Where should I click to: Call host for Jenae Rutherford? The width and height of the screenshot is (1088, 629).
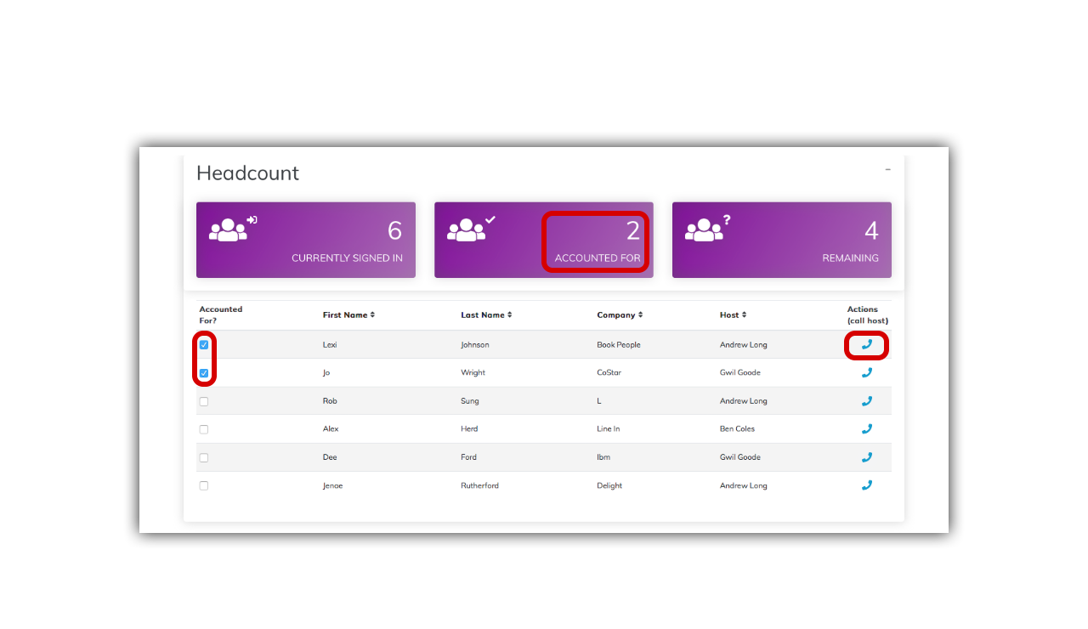(867, 484)
